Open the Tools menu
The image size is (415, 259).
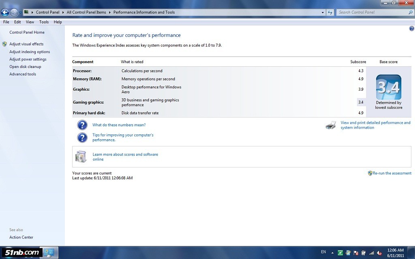44,22
